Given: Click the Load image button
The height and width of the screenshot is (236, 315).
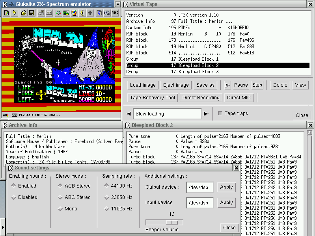Looking at the screenshot, I should click(143, 85).
